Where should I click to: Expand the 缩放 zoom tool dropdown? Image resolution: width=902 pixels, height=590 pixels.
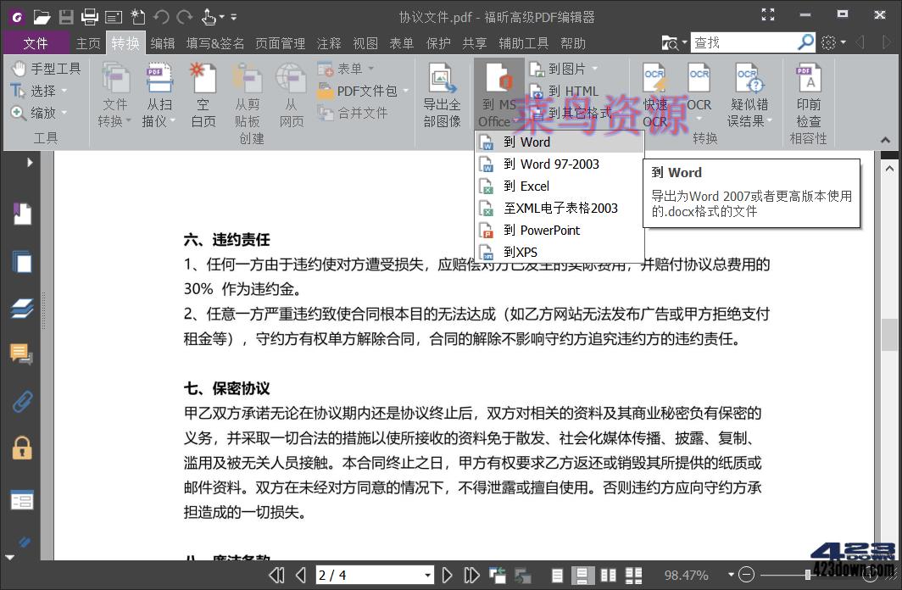point(64,112)
